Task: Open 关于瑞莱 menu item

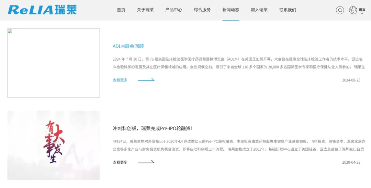Action: [145, 10]
